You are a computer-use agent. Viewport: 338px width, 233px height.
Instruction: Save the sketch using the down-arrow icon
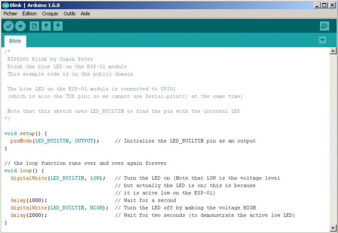(58, 26)
